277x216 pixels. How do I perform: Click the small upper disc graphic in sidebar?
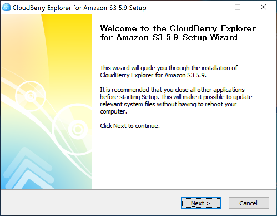point(31,96)
